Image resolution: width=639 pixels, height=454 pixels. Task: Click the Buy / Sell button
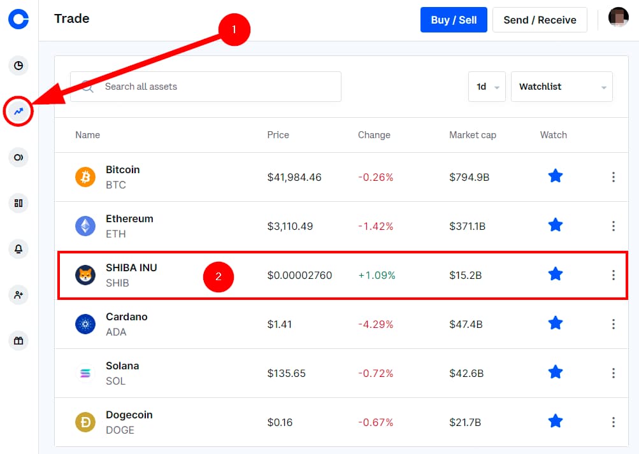(454, 20)
